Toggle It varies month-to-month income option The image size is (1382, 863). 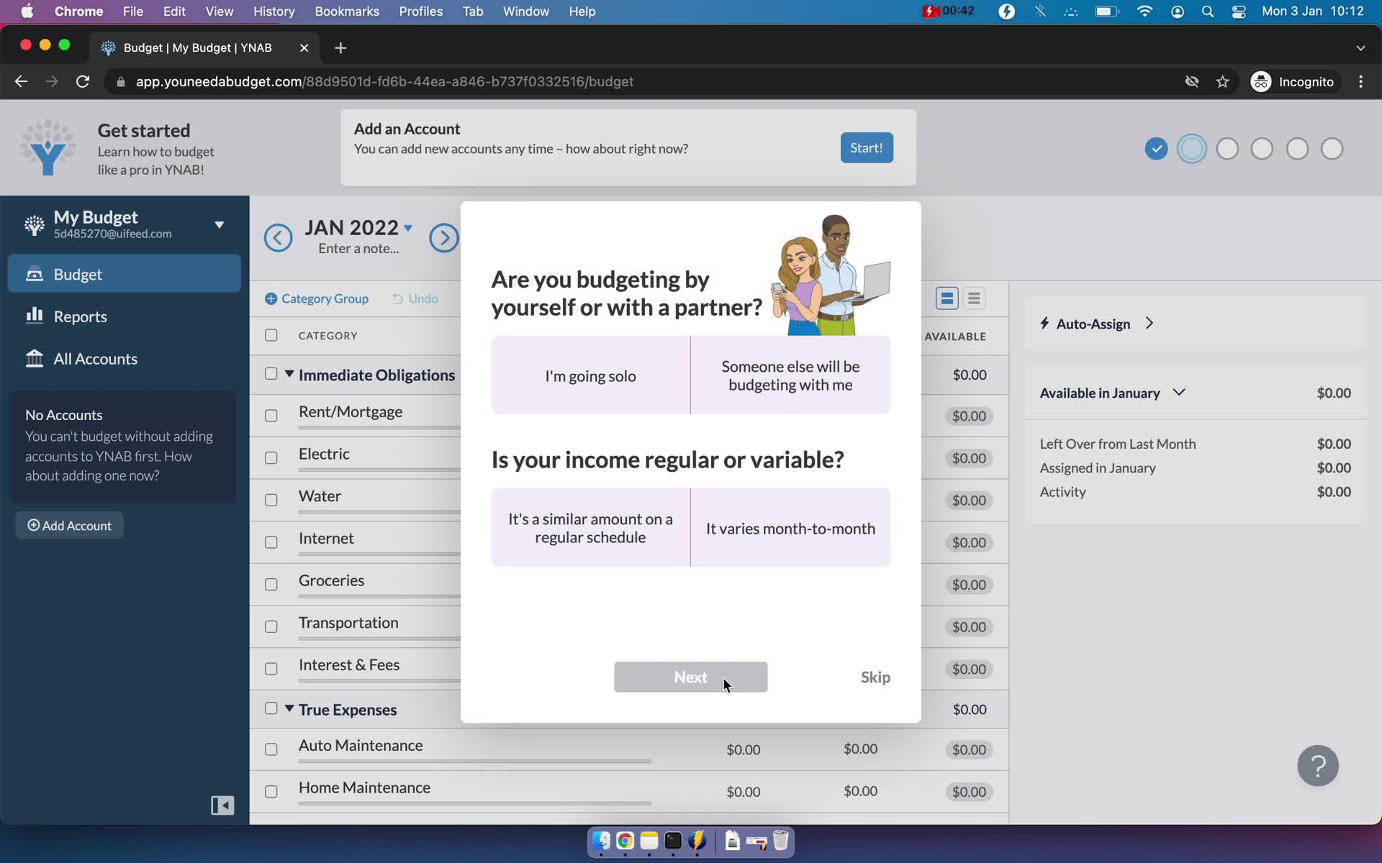click(791, 528)
